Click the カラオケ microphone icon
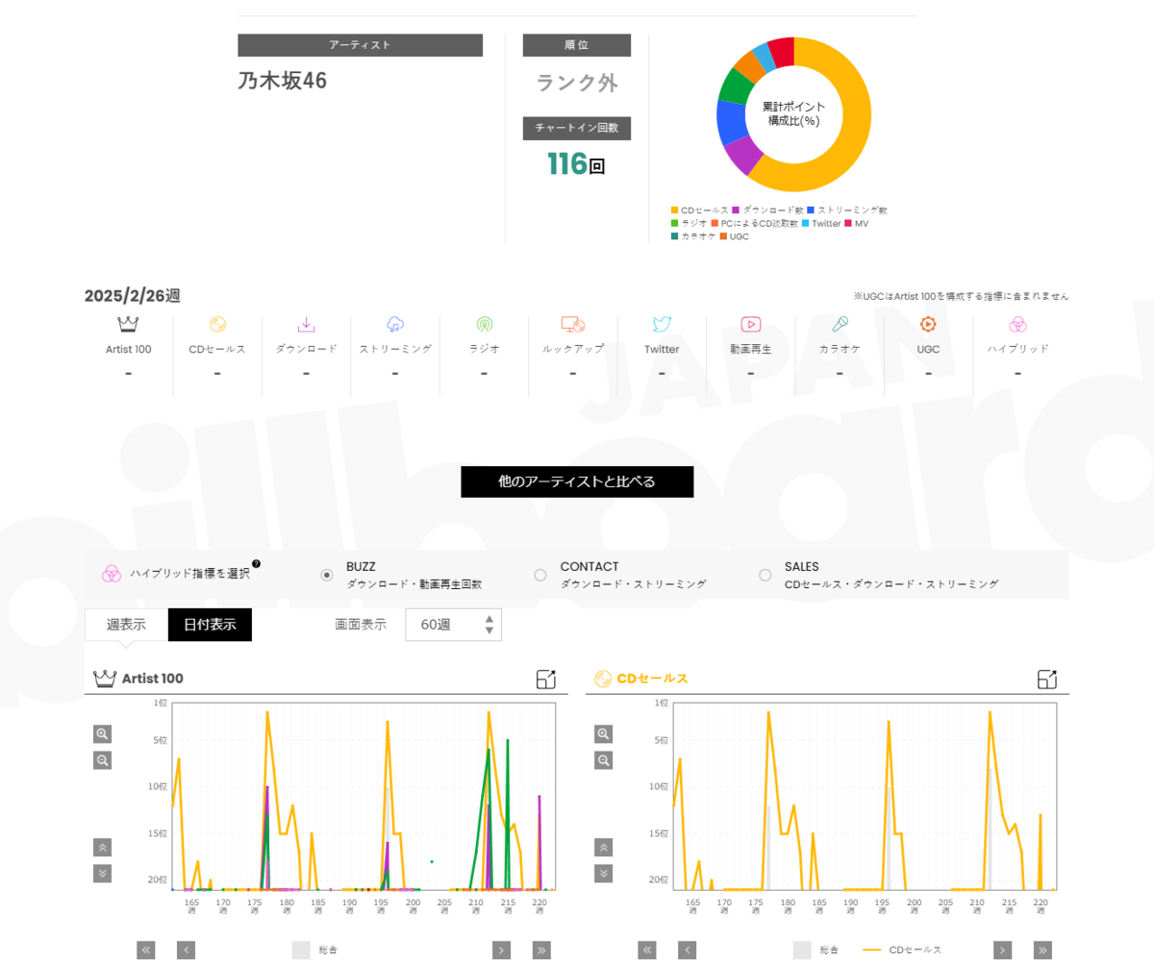Viewport: 1154px width, 962px height. click(x=840, y=324)
